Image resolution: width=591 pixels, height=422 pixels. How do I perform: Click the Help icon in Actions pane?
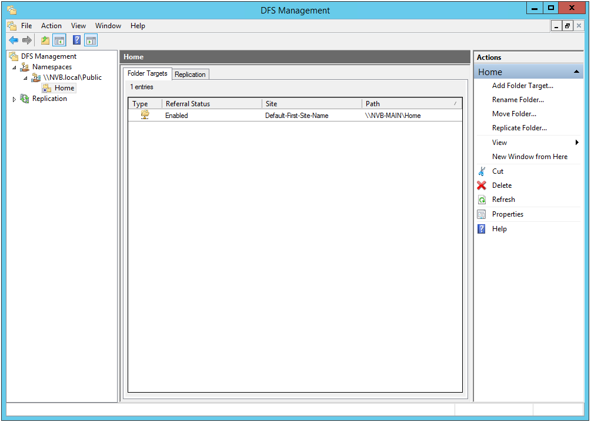tap(482, 229)
